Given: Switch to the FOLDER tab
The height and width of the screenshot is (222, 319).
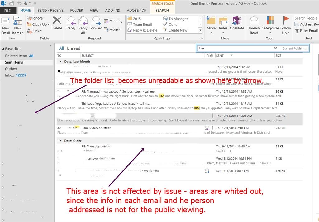Looking at the screenshot, I should click(x=77, y=11).
